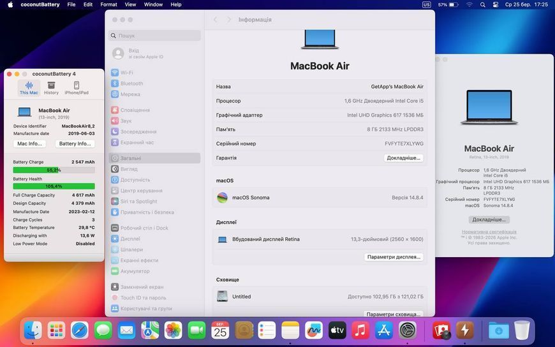Open Control Center in menu bar
The image size is (555, 347).
click(x=496, y=4)
